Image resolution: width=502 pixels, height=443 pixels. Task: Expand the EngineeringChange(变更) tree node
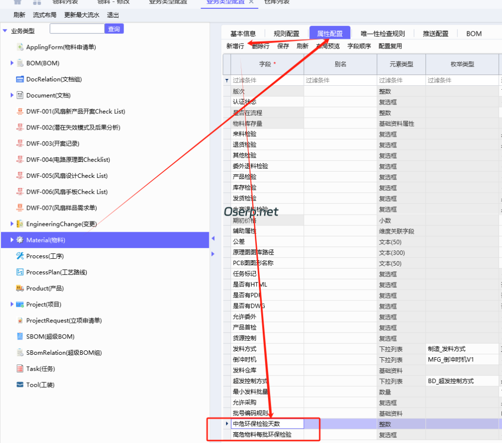coord(11,224)
